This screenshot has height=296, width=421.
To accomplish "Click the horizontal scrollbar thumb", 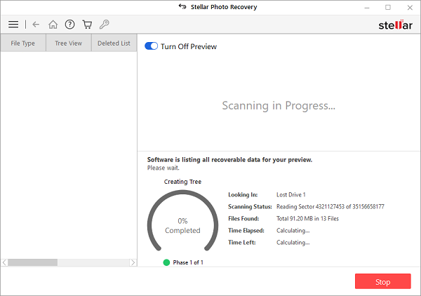I will [33, 262].
